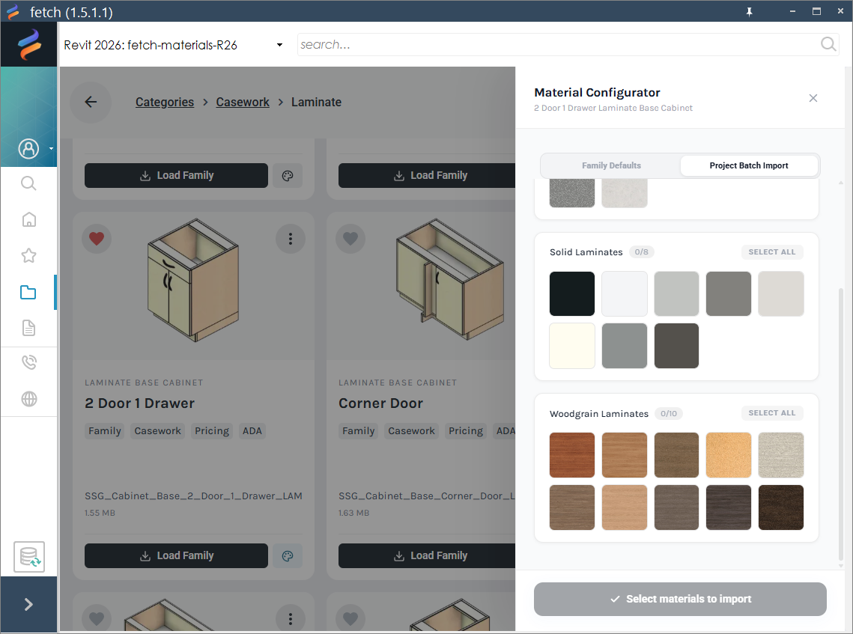Switch to Family Defaults tab
Screen dimensions: 853x634
pyautogui.click(x=611, y=165)
